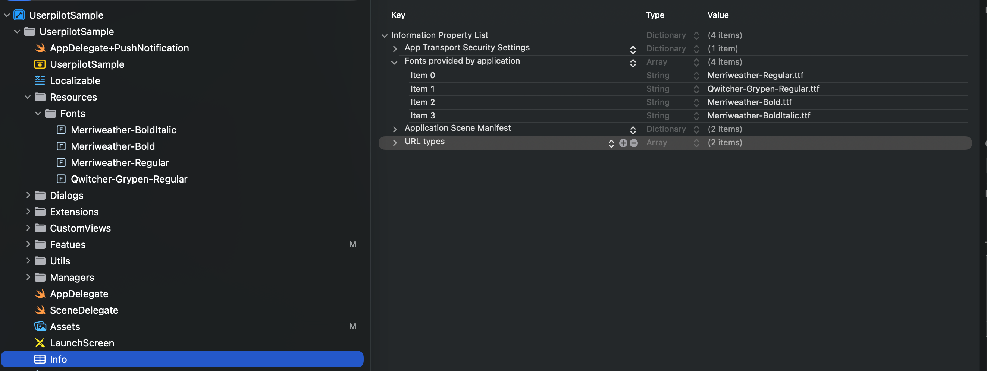Select the Merriweather-BoldItalic.ttf value
The image size is (987, 371).
click(x=759, y=115)
